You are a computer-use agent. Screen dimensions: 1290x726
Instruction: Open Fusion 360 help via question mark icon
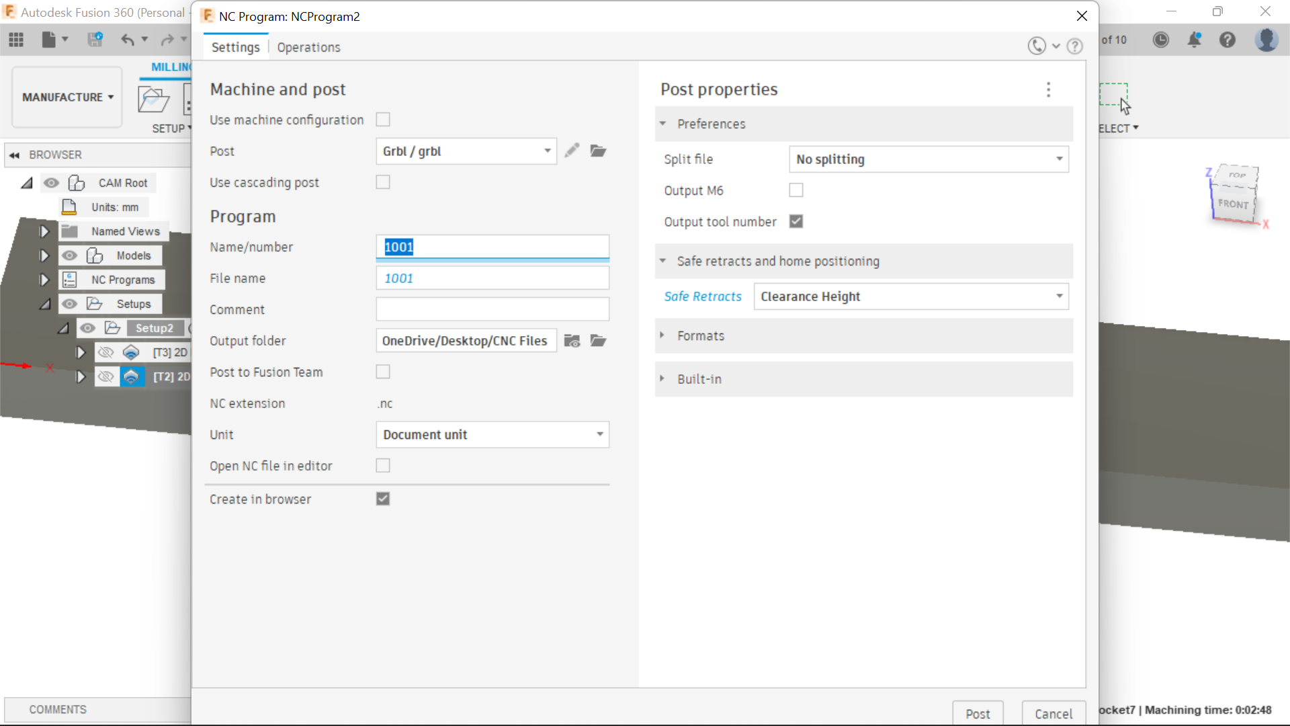(1228, 40)
